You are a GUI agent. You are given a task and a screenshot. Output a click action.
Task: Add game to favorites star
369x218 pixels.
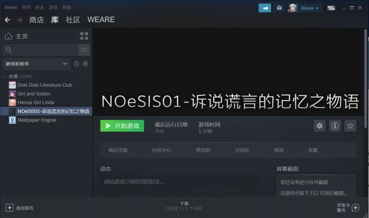point(350,126)
